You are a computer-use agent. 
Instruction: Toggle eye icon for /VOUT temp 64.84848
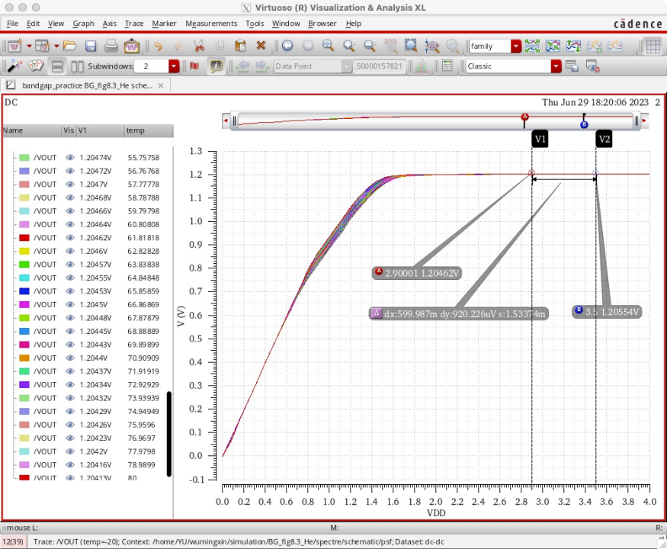click(70, 278)
